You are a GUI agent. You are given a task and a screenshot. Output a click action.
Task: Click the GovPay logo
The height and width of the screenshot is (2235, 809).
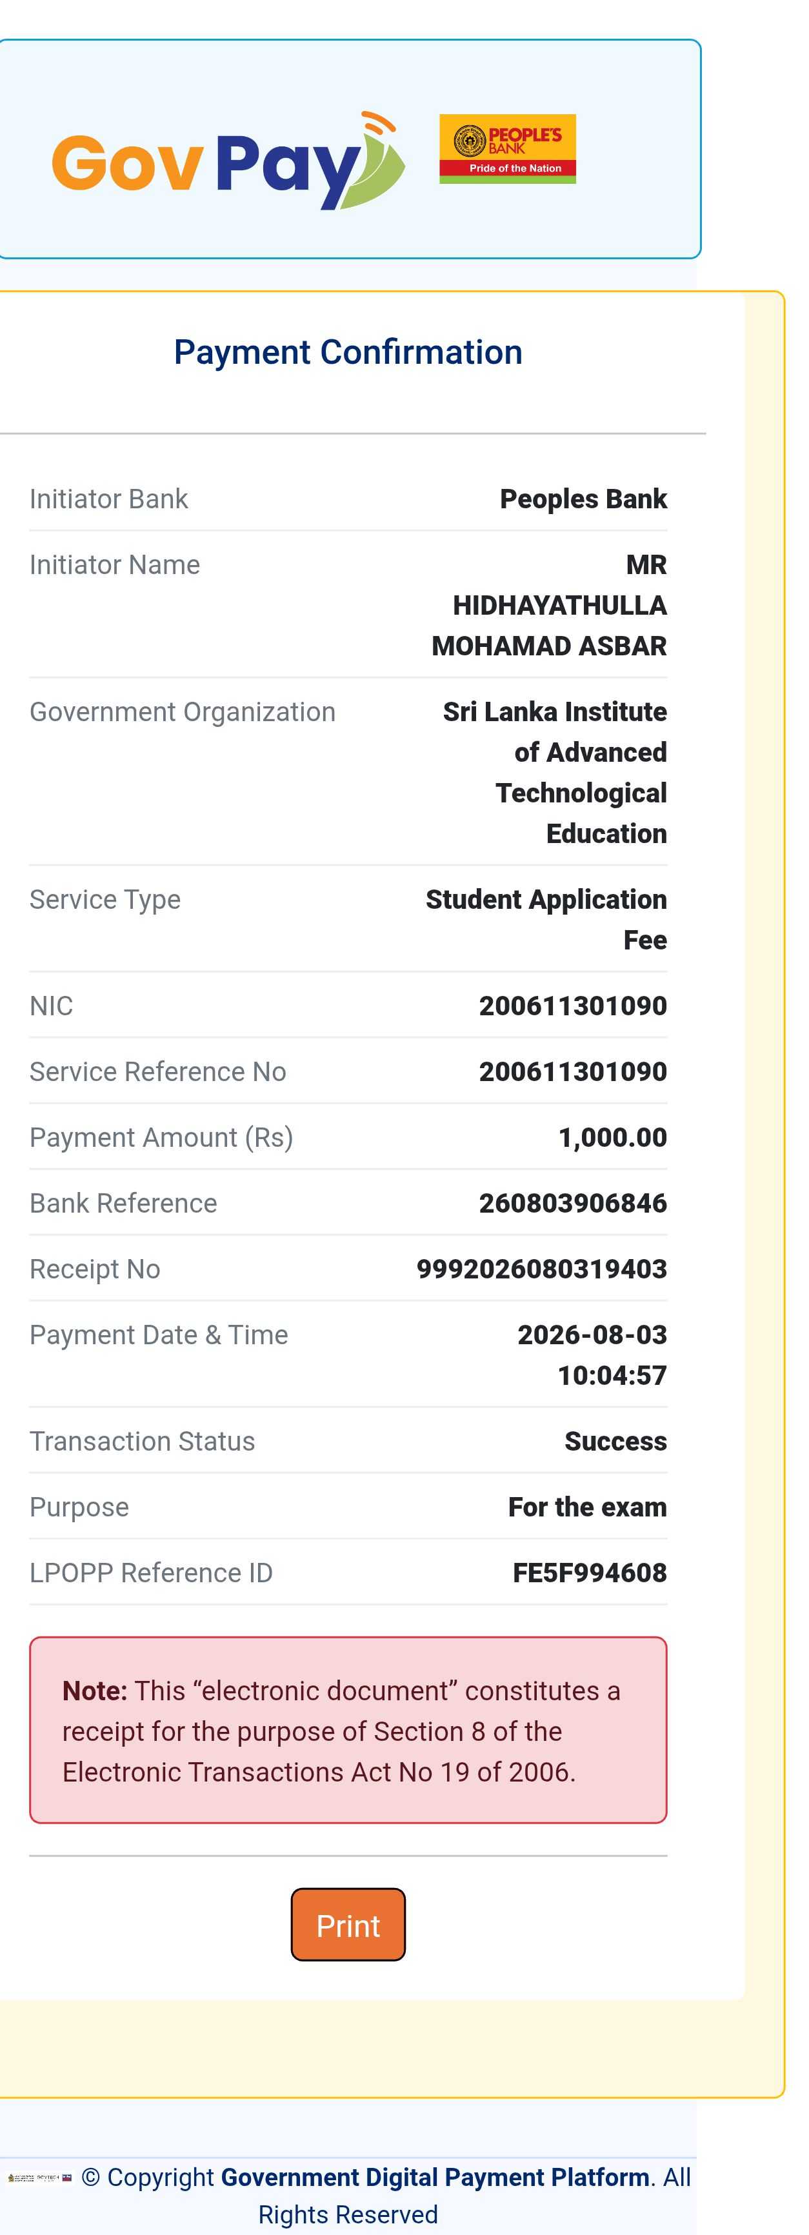click(228, 161)
